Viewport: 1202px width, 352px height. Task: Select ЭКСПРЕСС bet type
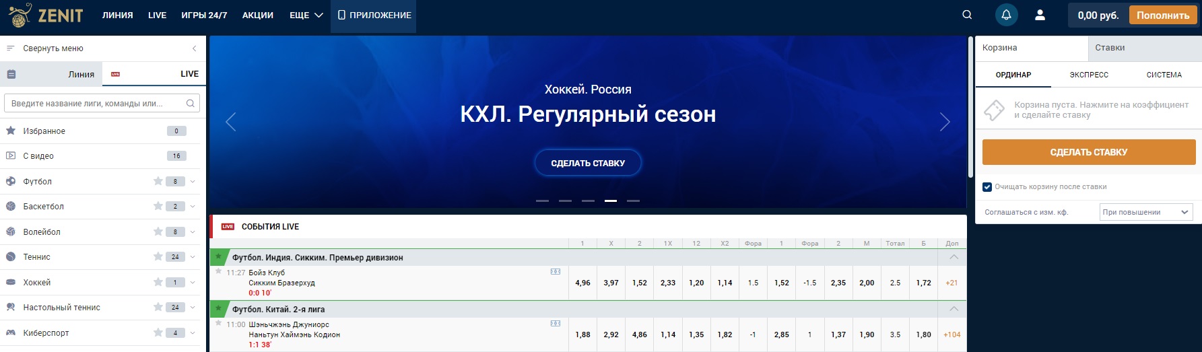click(x=1089, y=75)
